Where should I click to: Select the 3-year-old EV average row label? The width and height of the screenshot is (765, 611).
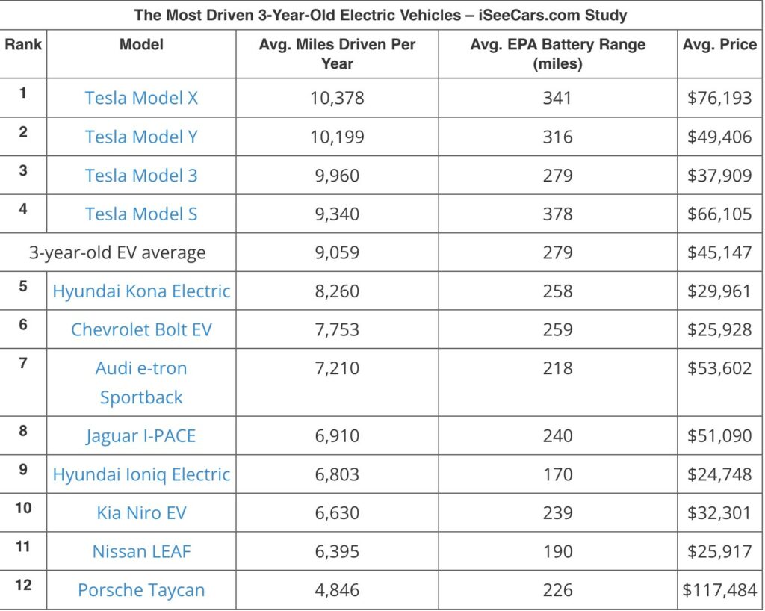pos(117,252)
